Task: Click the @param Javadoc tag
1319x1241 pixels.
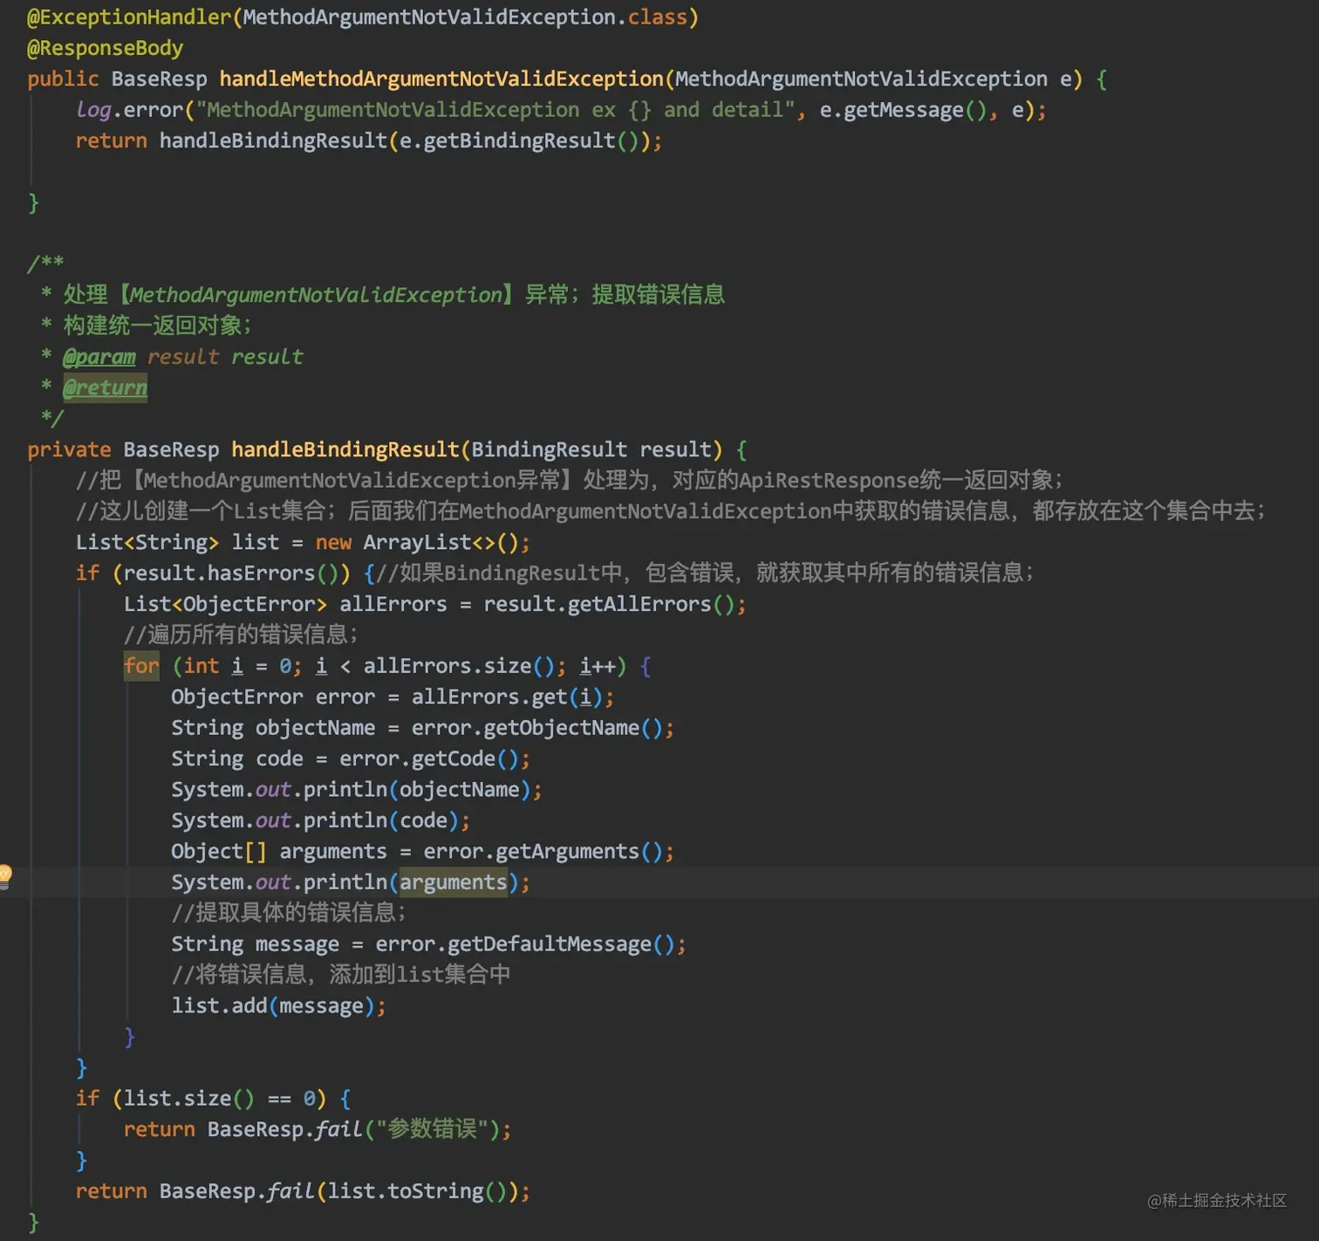Action: click(99, 356)
